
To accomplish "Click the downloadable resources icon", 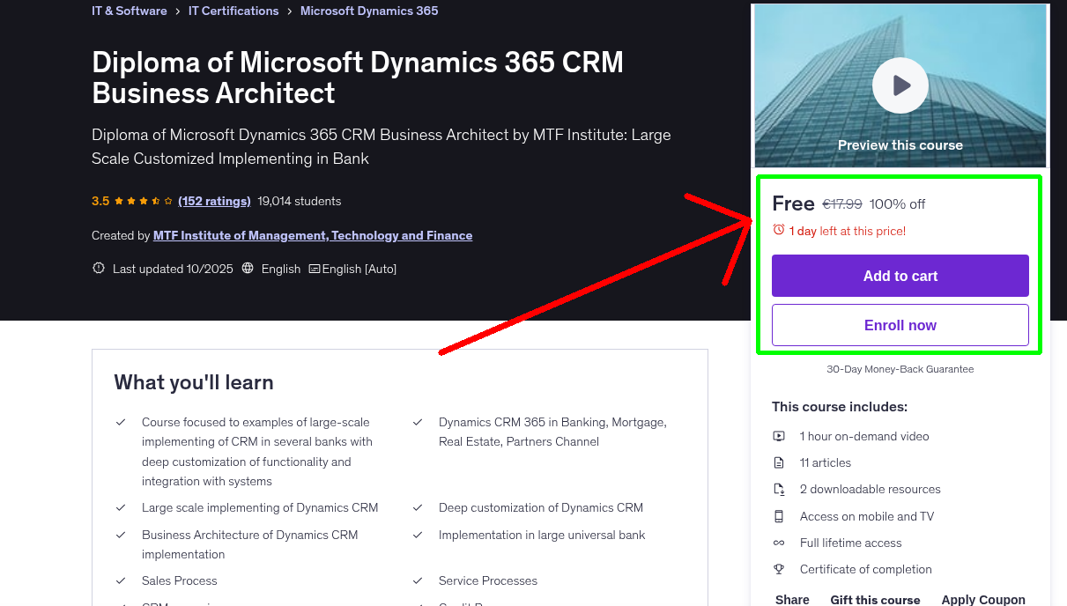I will [779, 489].
